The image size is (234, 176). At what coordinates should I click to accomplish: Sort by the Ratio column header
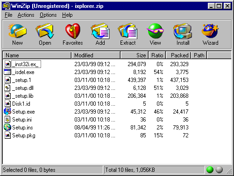[157, 55]
